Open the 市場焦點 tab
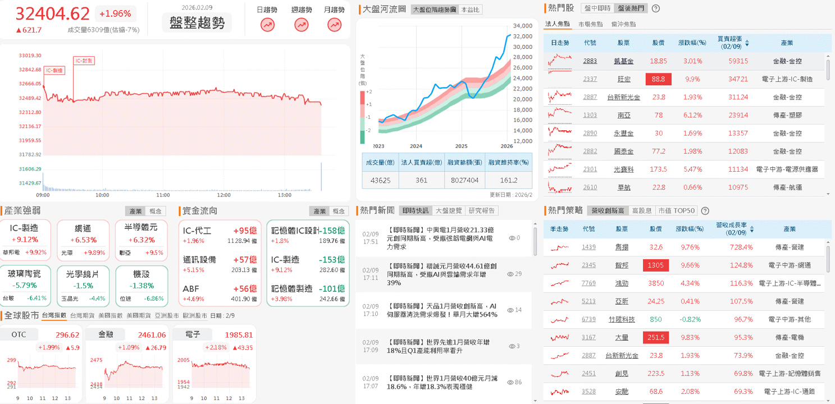835x404 pixels. (x=590, y=24)
